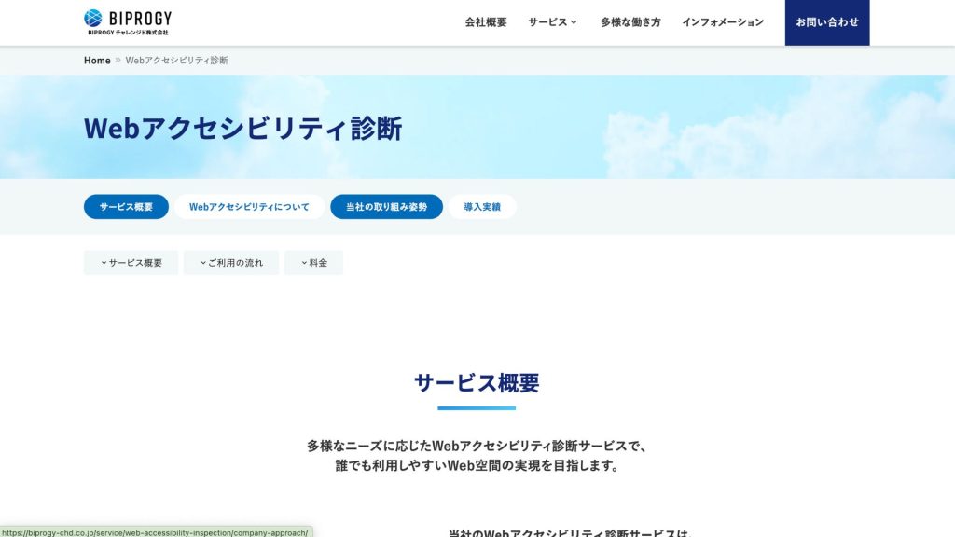Viewport: 955px width, 537px height.
Task: Jump to the 料金 section anchor
Action: [x=313, y=263]
